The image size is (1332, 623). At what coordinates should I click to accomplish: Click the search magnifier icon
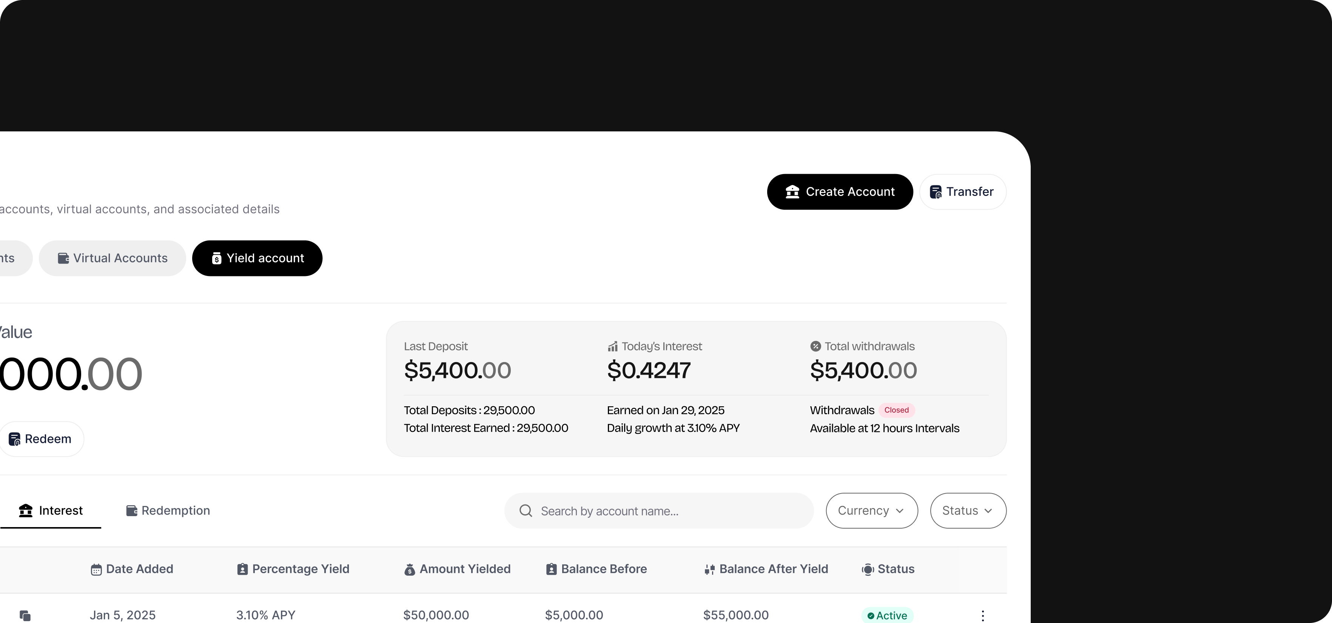[x=525, y=511]
